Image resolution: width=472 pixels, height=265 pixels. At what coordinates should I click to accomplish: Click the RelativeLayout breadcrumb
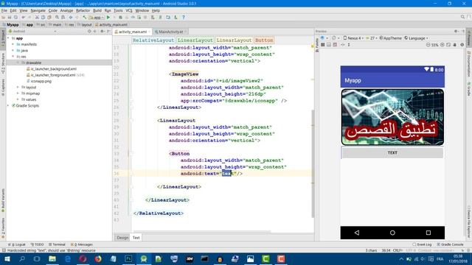pyautogui.click(x=153, y=40)
